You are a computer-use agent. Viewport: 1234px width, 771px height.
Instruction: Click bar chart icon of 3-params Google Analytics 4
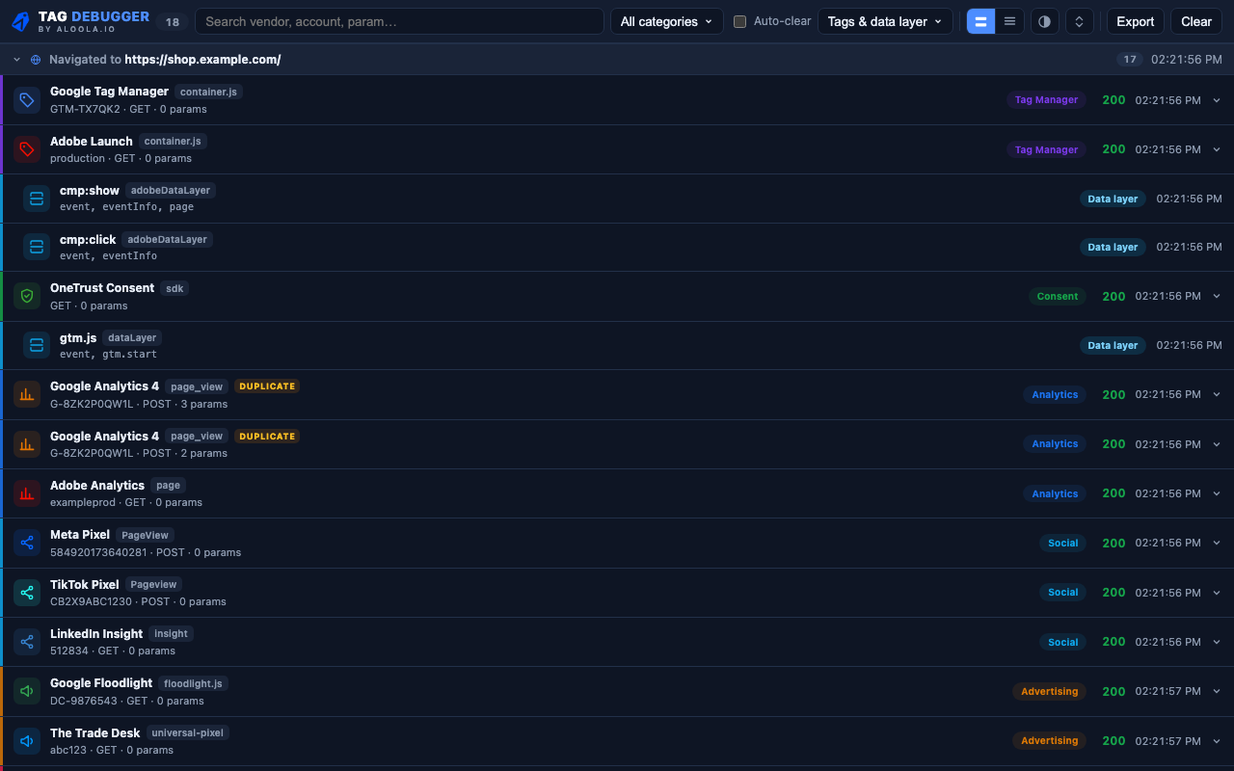pyautogui.click(x=27, y=394)
